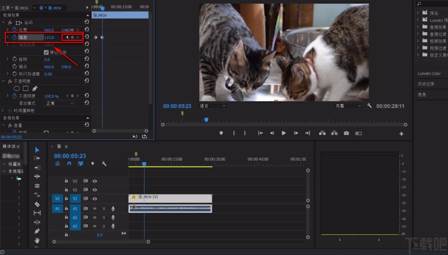Hide track V1 with the eye icon

click(x=95, y=199)
